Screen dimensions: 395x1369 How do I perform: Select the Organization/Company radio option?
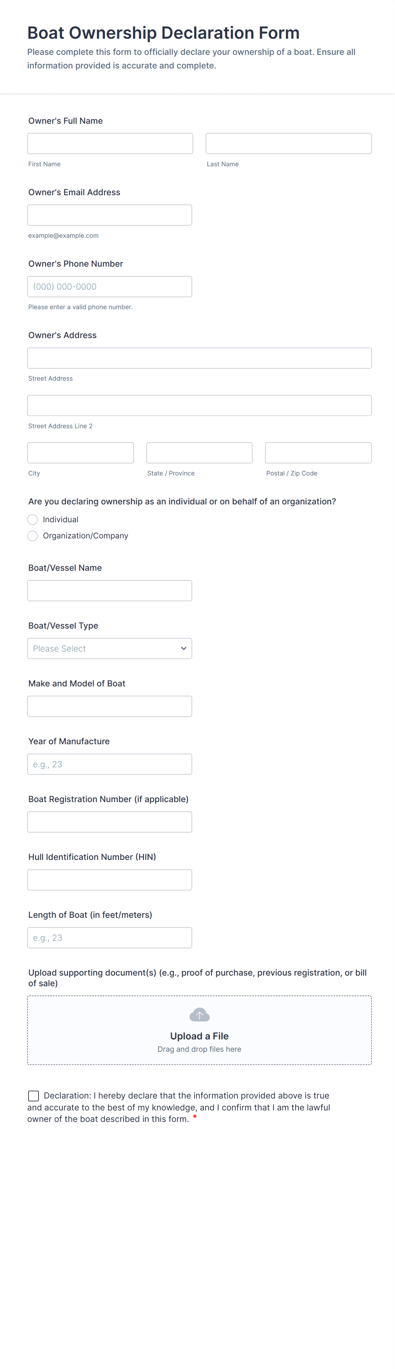33,536
